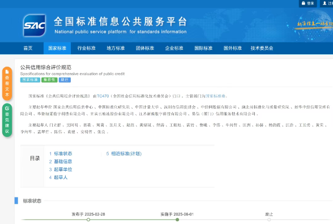The image size is (333, 224).
Task: Select the 国家标准 nav tab
Action: point(57,48)
